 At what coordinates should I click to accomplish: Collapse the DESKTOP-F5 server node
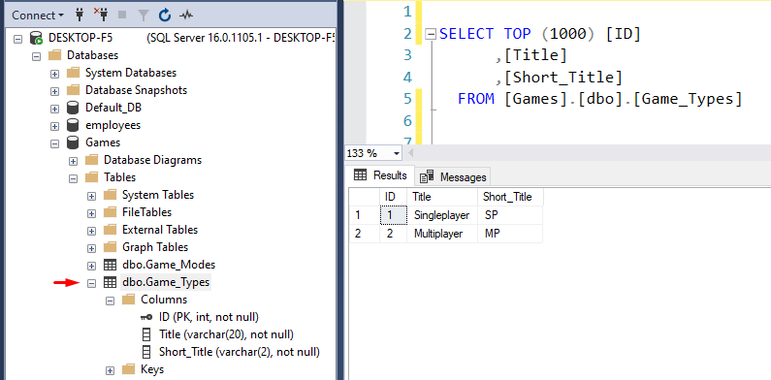[18, 39]
